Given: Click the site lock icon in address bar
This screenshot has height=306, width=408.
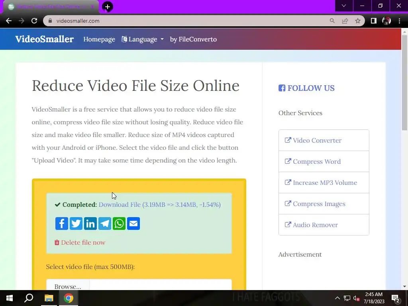Looking at the screenshot, I should click(50, 21).
